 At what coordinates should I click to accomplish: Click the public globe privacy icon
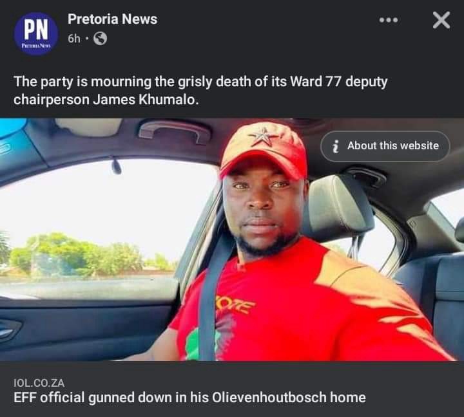click(101, 39)
